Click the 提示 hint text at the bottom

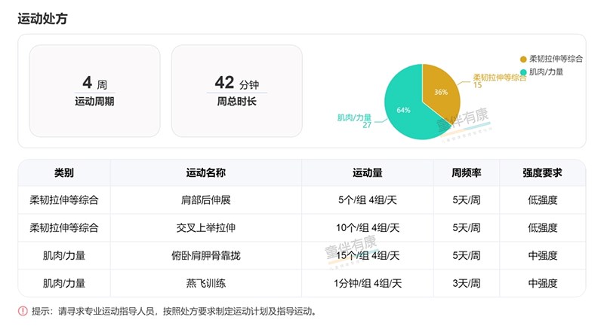[x=174, y=311]
